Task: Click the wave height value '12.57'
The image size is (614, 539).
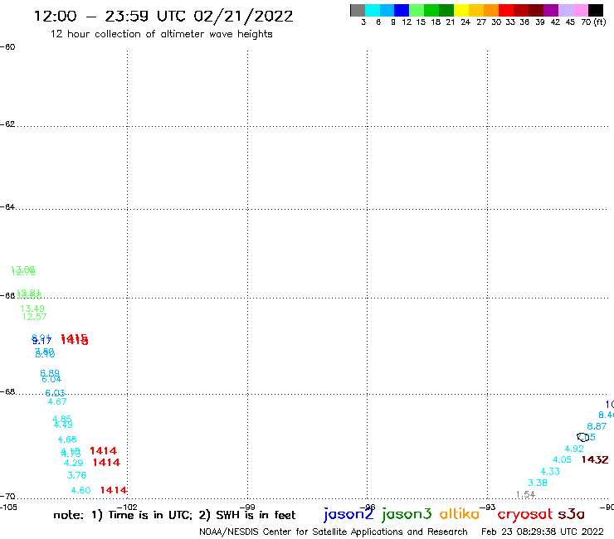Action: (35, 317)
